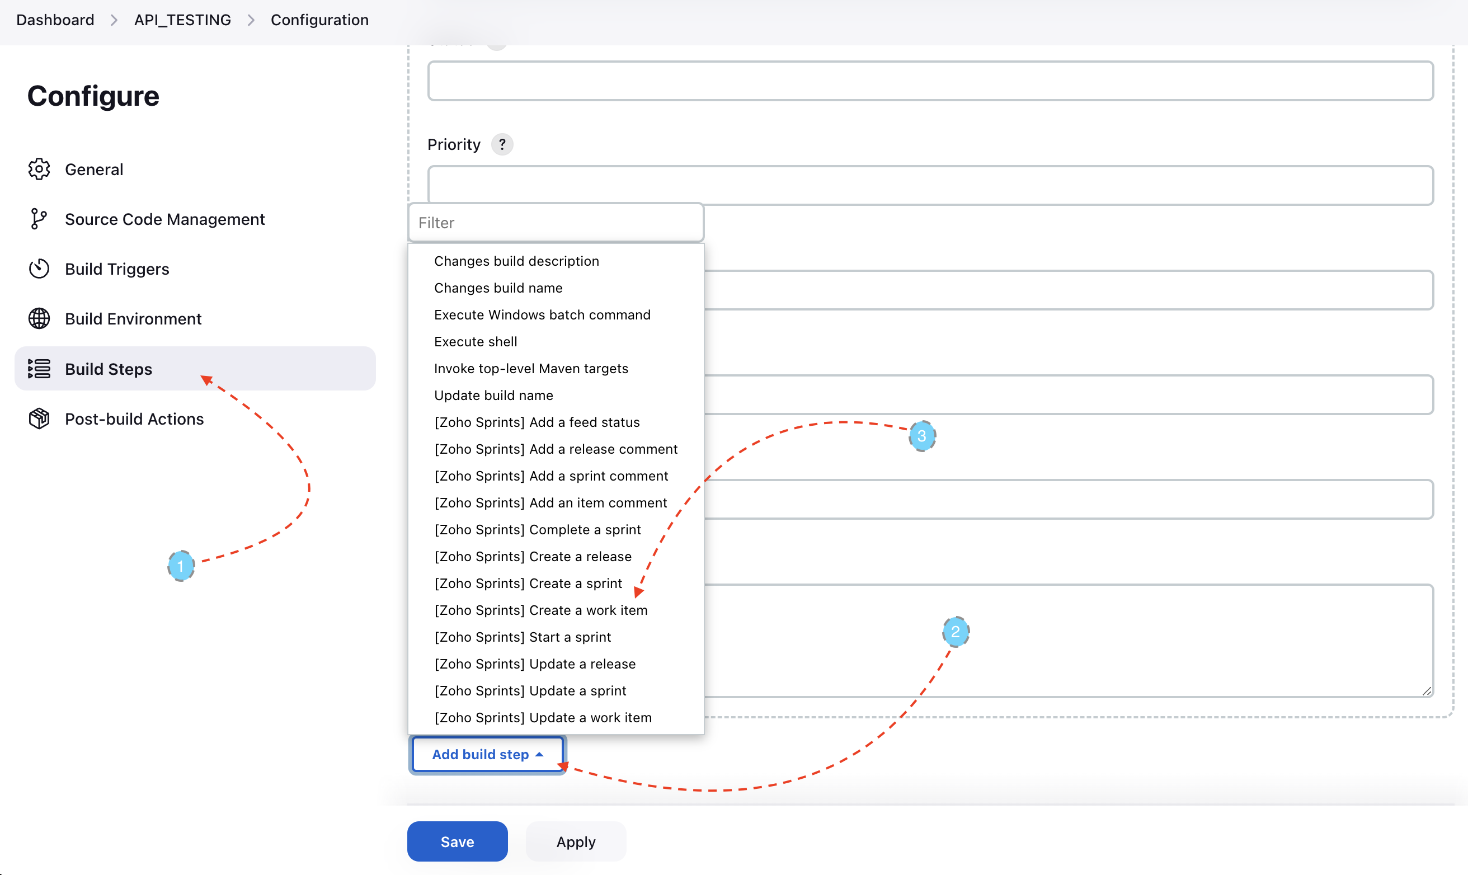Select Zoho Sprints Add a release comment
This screenshot has width=1468, height=875.
click(556, 449)
